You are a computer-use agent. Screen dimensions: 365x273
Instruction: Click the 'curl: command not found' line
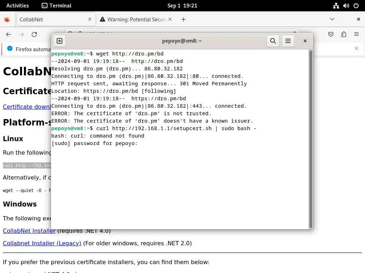[98, 136]
